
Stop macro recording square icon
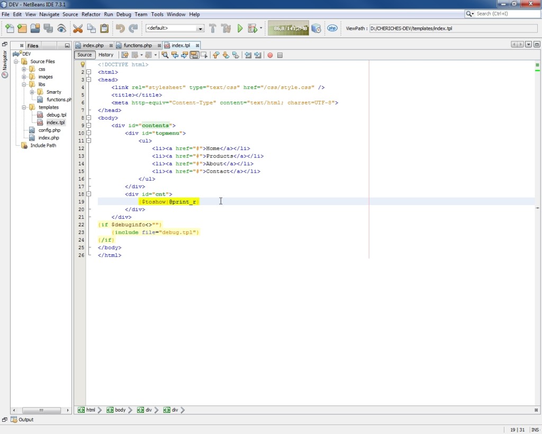pyautogui.click(x=280, y=55)
